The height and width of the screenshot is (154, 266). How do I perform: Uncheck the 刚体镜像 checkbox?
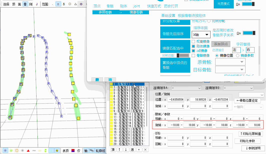pyautogui.click(x=193, y=46)
